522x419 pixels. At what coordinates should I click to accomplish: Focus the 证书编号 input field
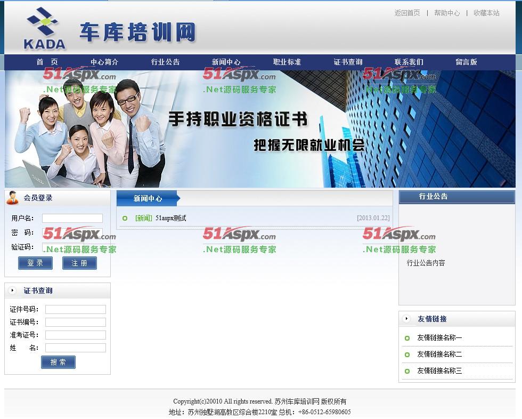tap(76, 322)
